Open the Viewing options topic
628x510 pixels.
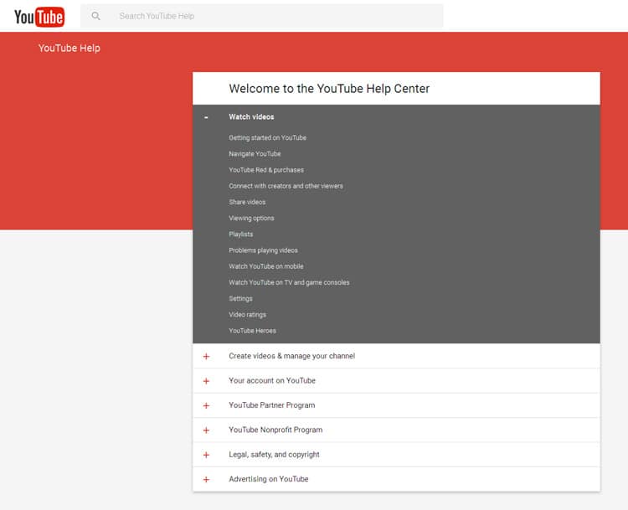pos(251,218)
